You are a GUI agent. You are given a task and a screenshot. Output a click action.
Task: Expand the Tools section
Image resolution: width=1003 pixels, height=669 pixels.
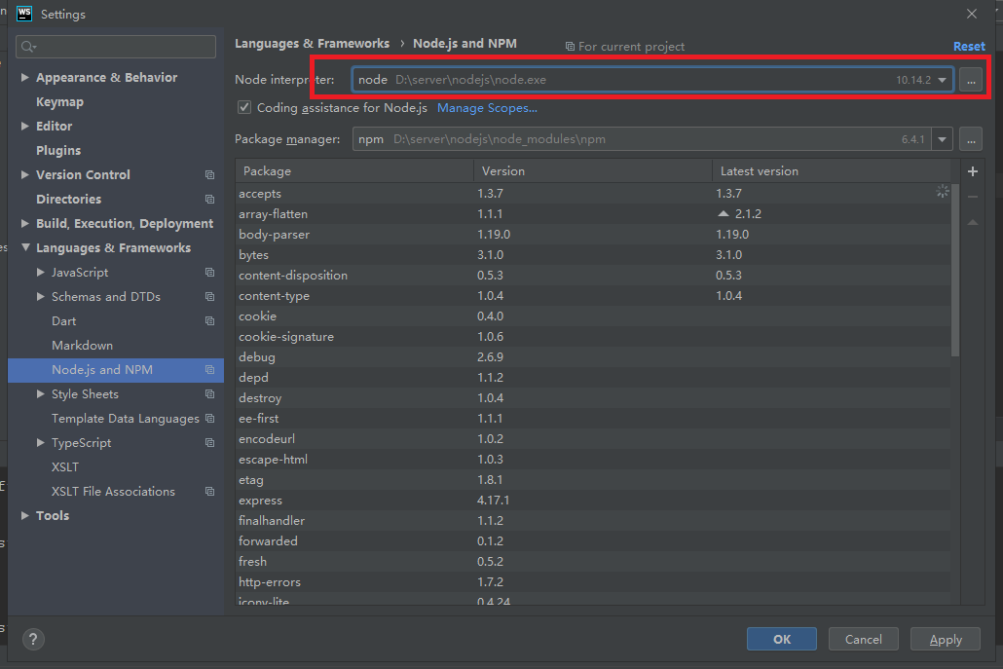25,515
